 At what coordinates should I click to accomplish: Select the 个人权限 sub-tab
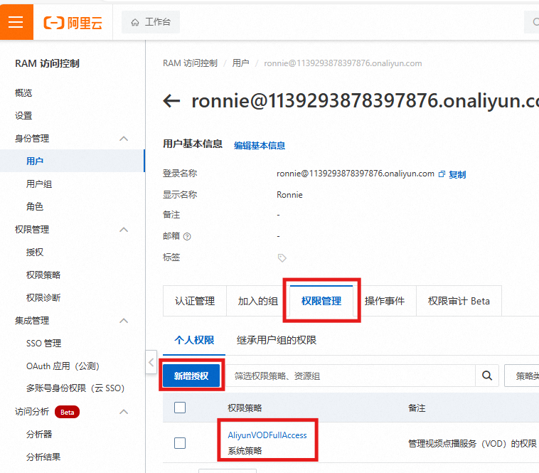[194, 340]
